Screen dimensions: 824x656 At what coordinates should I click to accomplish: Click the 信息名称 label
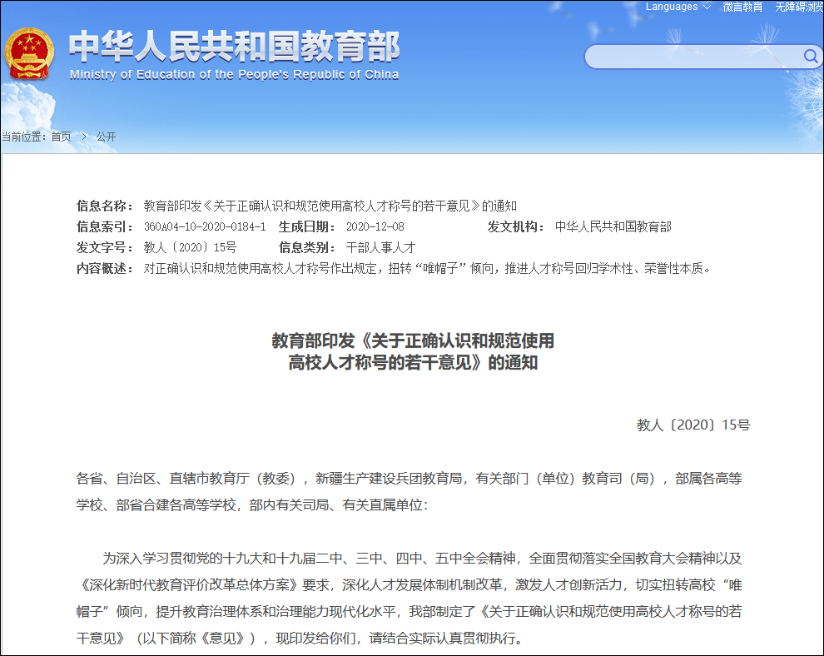[105, 206]
